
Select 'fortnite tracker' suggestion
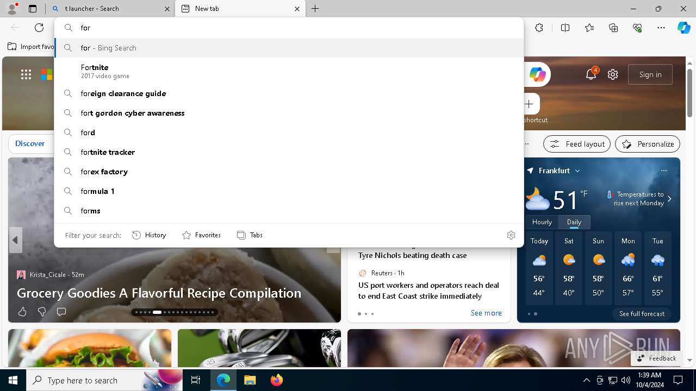point(289,152)
